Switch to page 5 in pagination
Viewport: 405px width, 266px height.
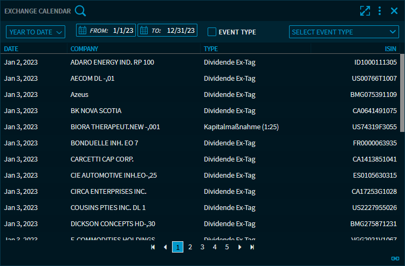227,247
